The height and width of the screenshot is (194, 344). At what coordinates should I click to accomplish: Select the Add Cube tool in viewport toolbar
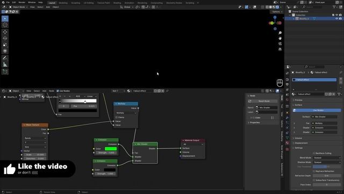[x=5, y=72]
